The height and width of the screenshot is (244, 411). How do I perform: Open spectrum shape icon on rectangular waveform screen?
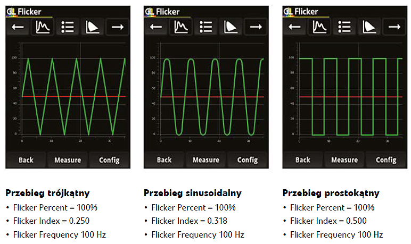coord(369,27)
